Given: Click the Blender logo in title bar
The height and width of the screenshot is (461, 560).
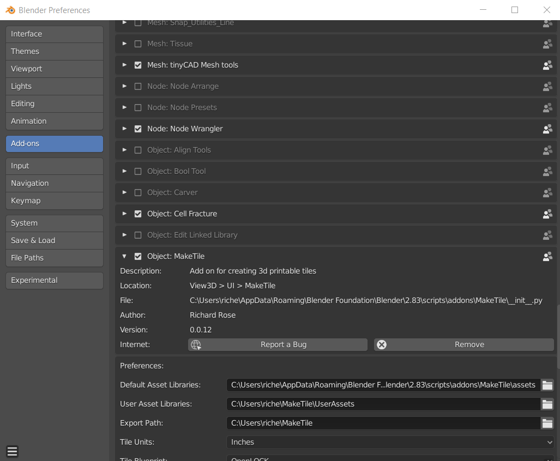Looking at the screenshot, I should (x=10, y=10).
